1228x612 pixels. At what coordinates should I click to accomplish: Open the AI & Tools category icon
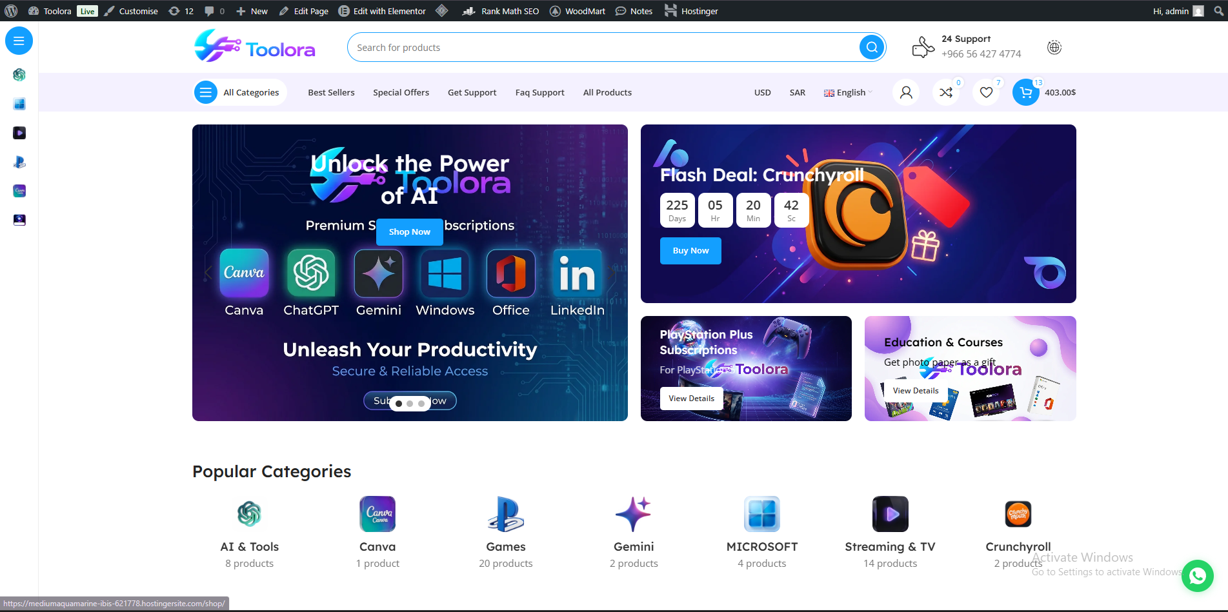click(249, 514)
